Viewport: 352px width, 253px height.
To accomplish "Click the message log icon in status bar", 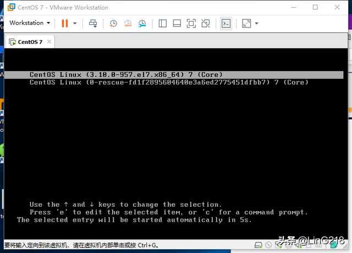I will pos(334,245).
